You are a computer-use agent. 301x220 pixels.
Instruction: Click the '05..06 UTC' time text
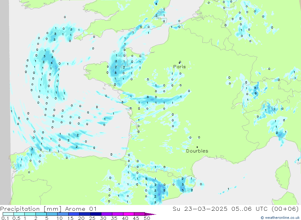[x=249, y=209]
